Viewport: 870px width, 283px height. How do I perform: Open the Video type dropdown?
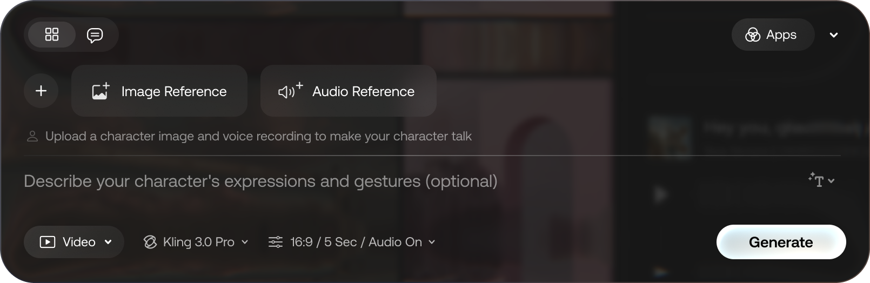(74, 242)
